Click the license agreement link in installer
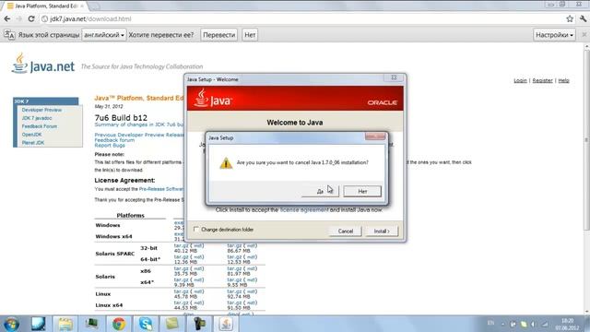This screenshot has width=590, height=332. click(x=304, y=209)
